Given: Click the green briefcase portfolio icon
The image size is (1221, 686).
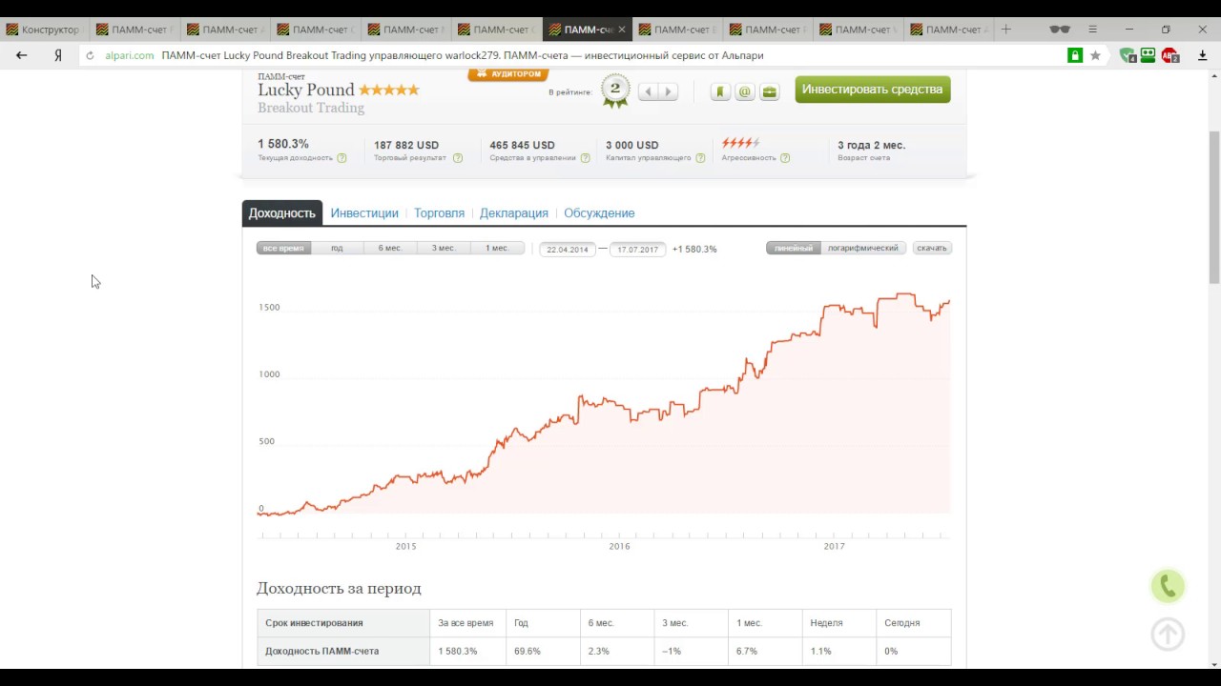Looking at the screenshot, I should pyautogui.click(x=769, y=91).
